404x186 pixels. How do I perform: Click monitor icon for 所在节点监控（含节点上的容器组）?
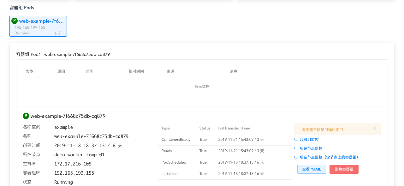[x=296, y=157]
